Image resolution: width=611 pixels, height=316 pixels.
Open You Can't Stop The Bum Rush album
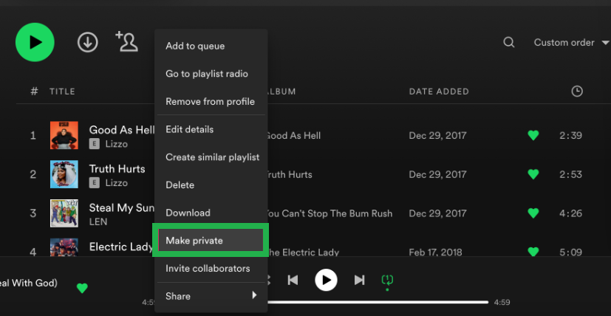329,213
